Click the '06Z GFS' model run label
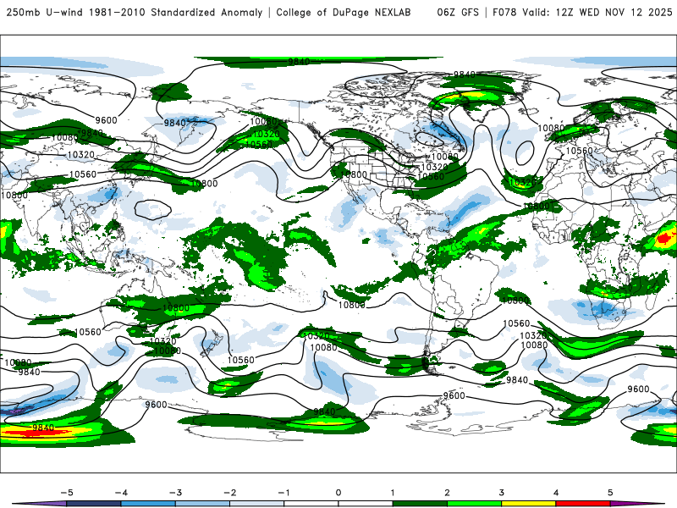 [458, 13]
